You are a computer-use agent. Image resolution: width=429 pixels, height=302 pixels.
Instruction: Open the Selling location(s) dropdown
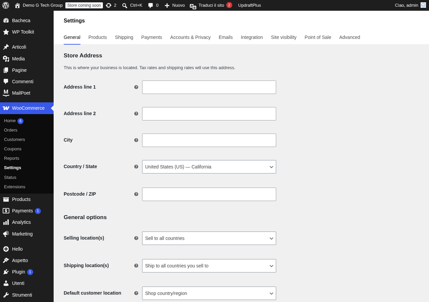tap(209, 238)
